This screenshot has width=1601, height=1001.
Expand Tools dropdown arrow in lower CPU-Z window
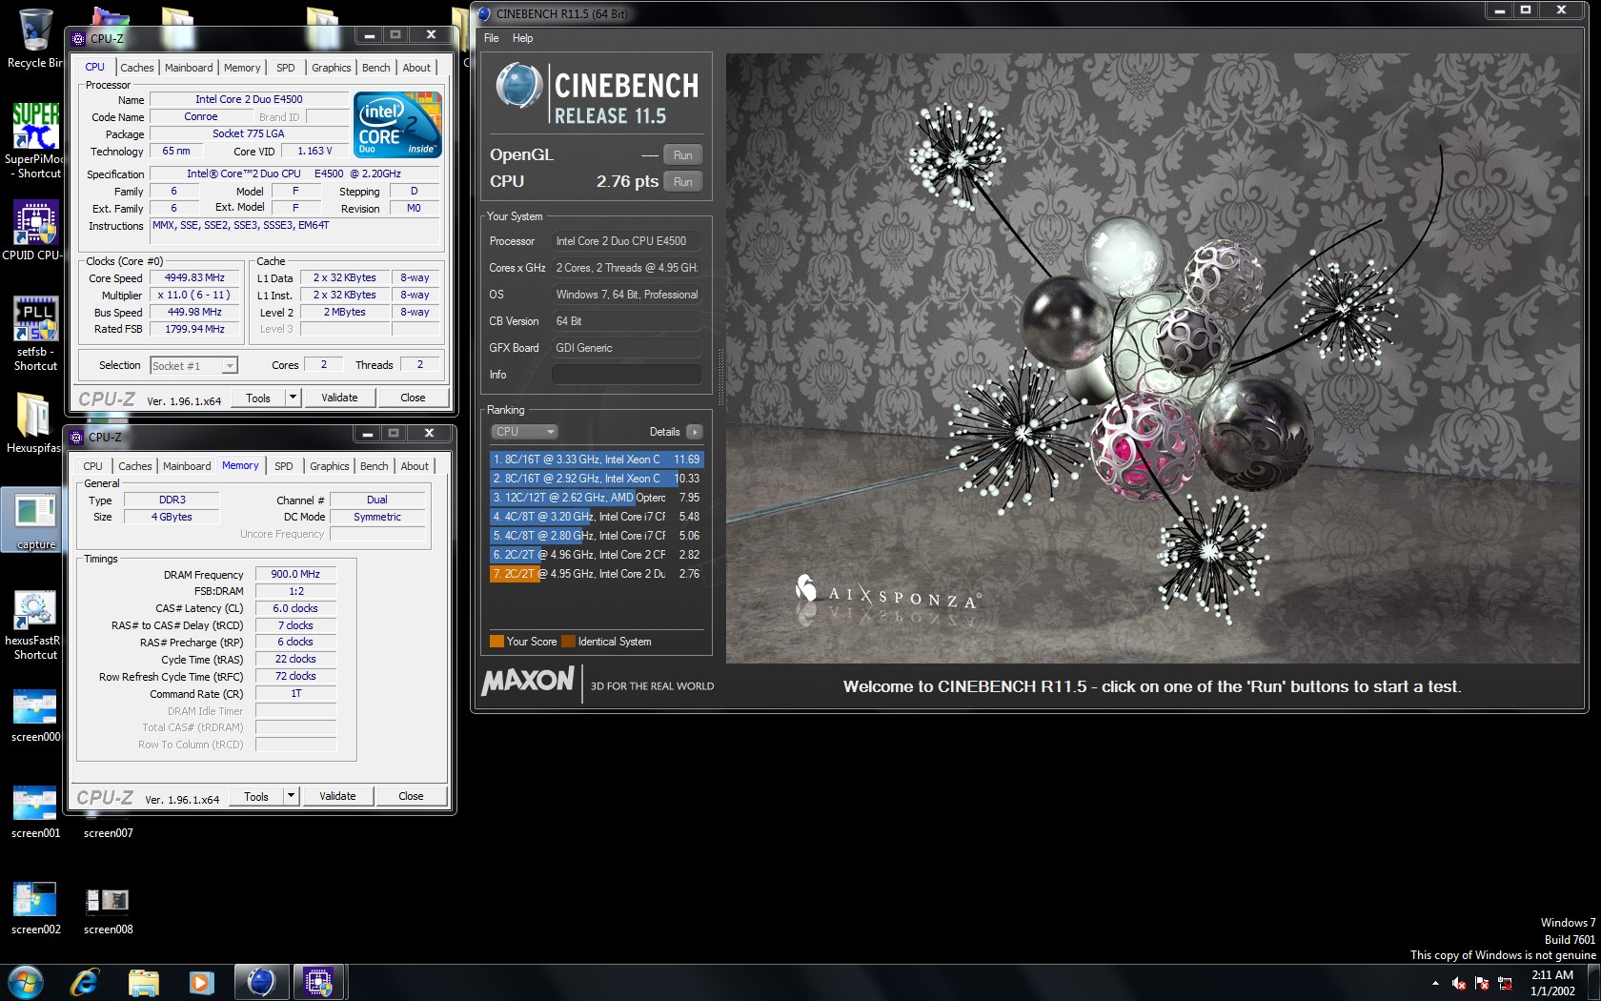291,796
